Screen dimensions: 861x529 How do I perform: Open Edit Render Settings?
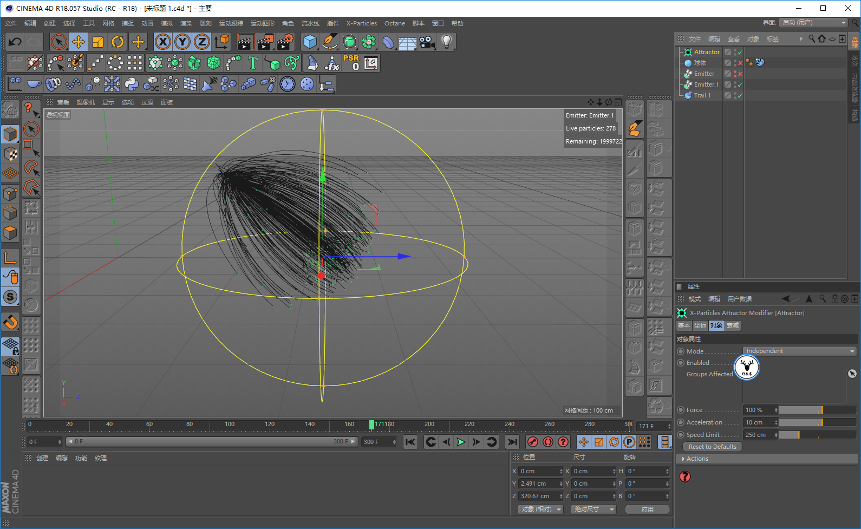[x=285, y=42]
